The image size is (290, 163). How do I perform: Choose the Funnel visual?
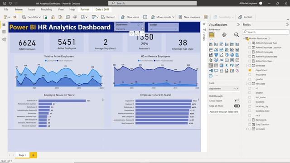coord(216,55)
